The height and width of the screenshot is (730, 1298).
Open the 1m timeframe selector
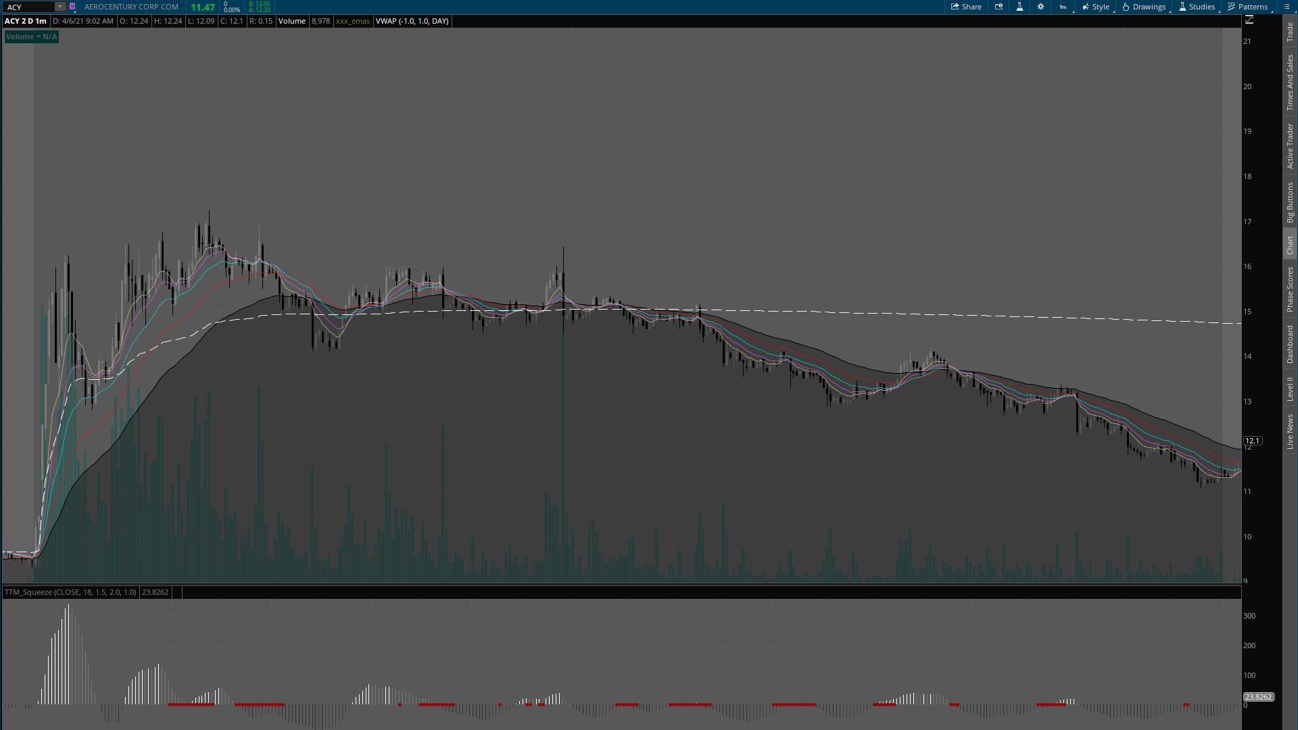(1063, 7)
